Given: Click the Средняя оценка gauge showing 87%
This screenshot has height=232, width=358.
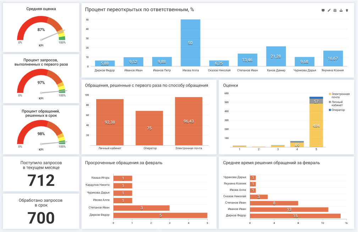Looking at the screenshot, I should pos(41,28).
